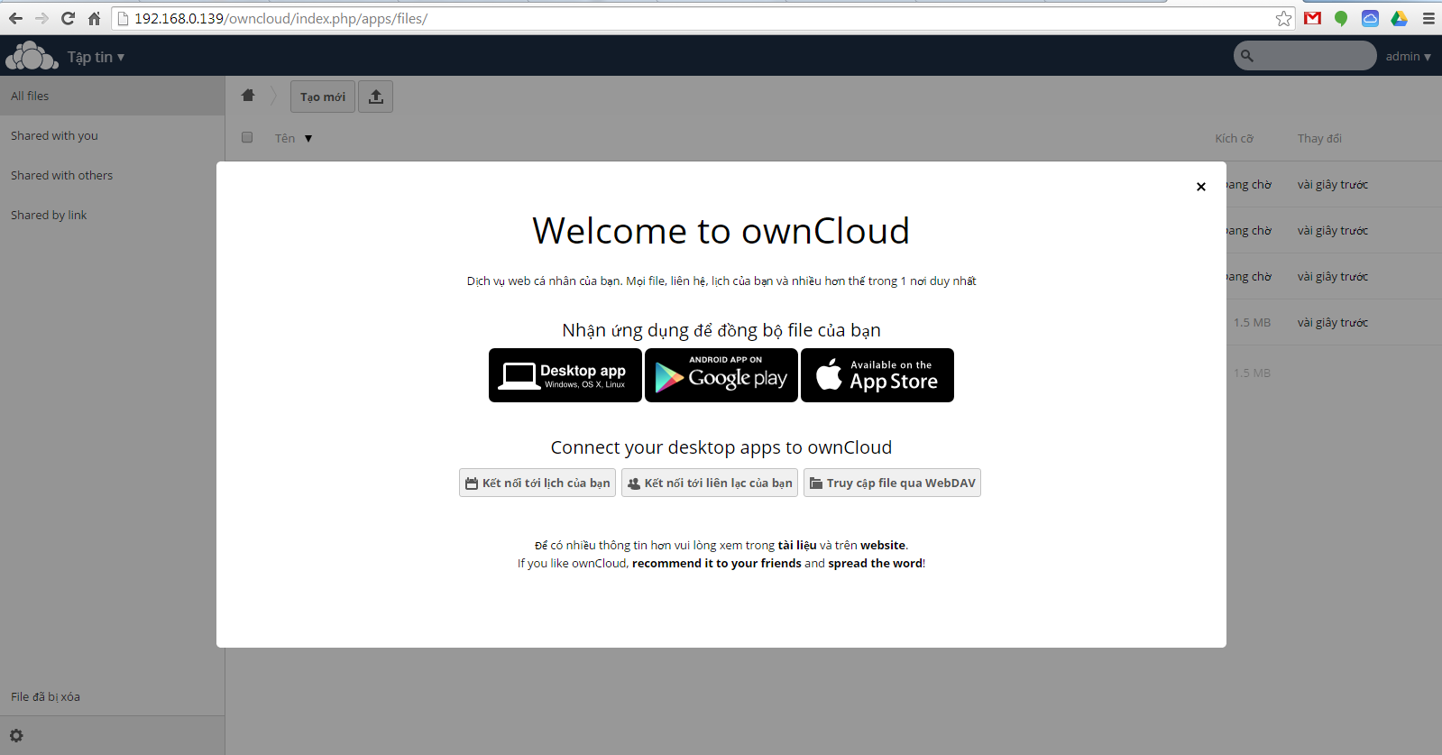This screenshot has width=1442, height=755.
Task: Open the 'website' link
Action: coord(883,545)
